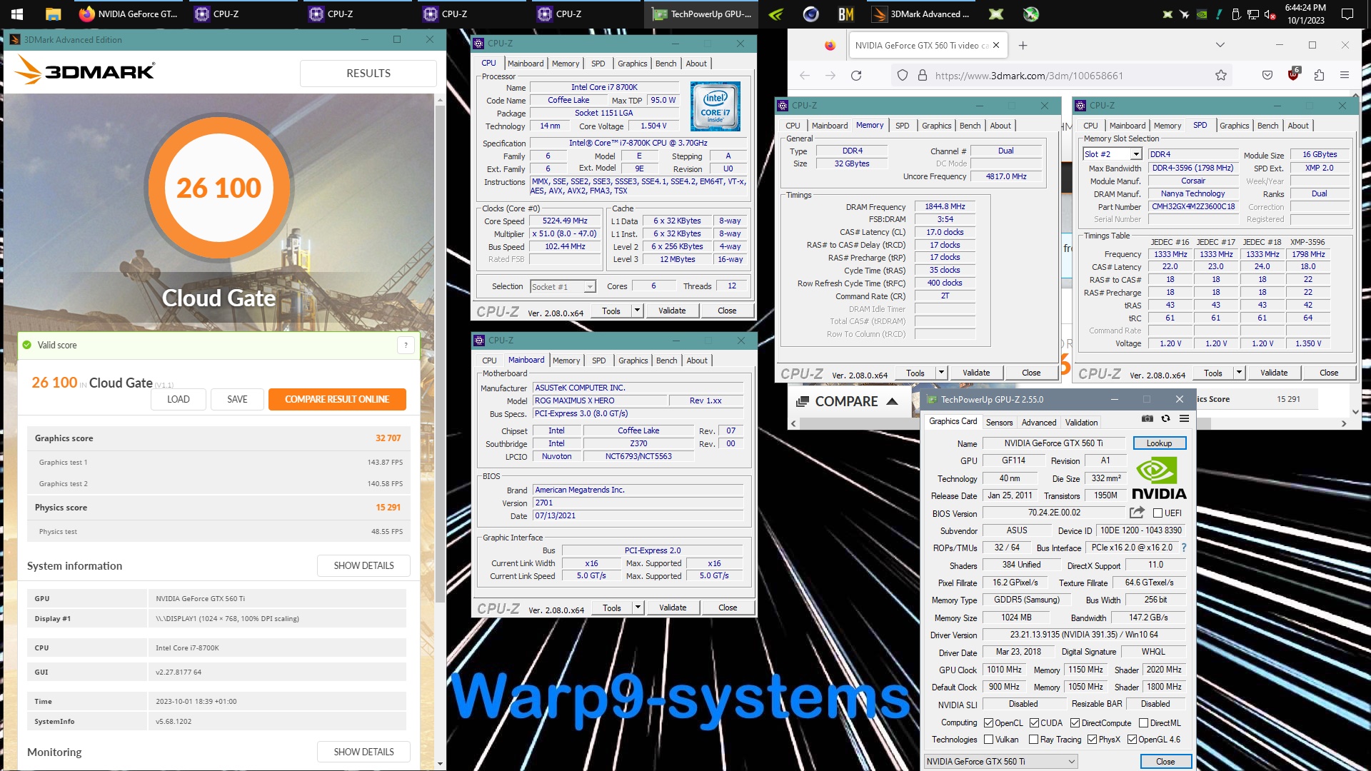1371x771 pixels.
Task: Open Firefox application menu icon
Action: pos(1345,75)
